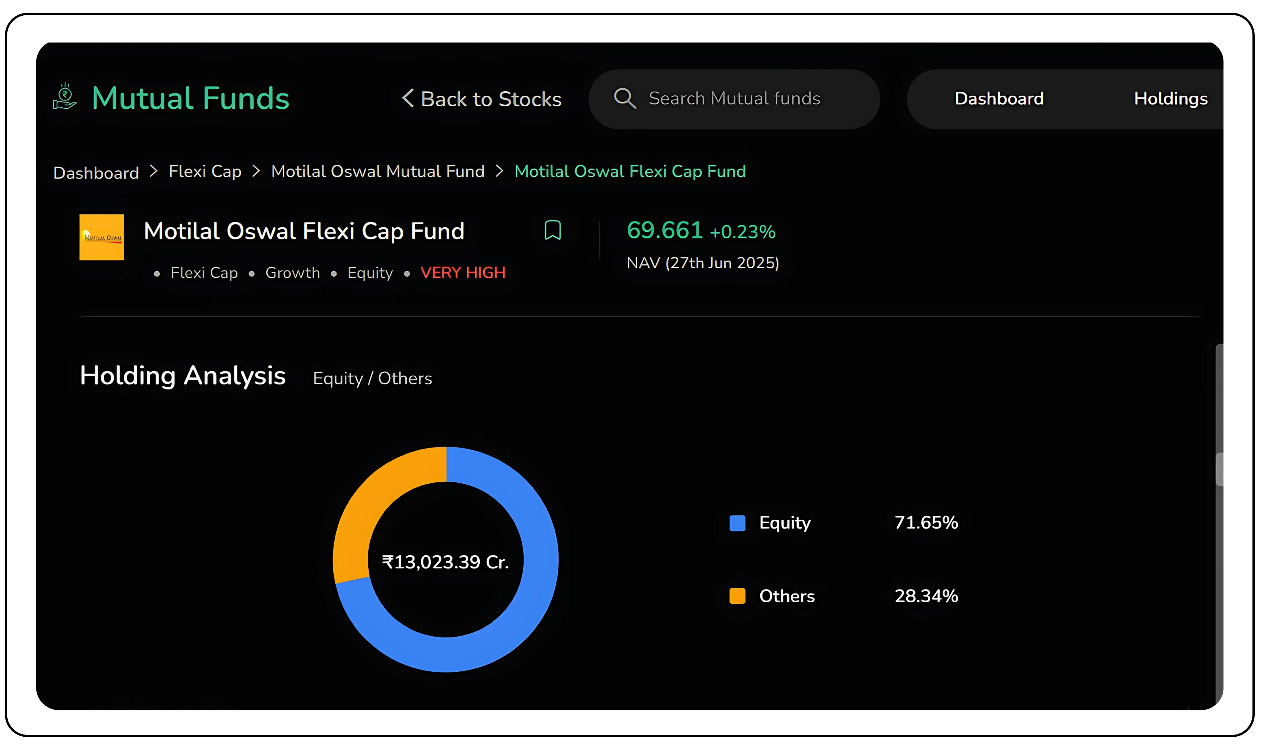The width and height of the screenshot is (1262, 748).
Task: Click the magnifying glass search icon
Action: tap(624, 98)
